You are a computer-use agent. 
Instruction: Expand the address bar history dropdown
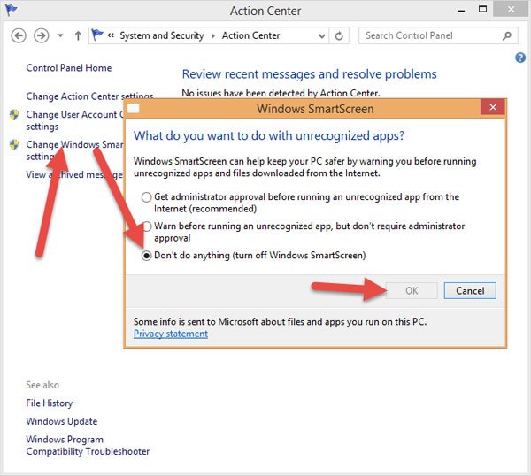click(x=322, y=36)
